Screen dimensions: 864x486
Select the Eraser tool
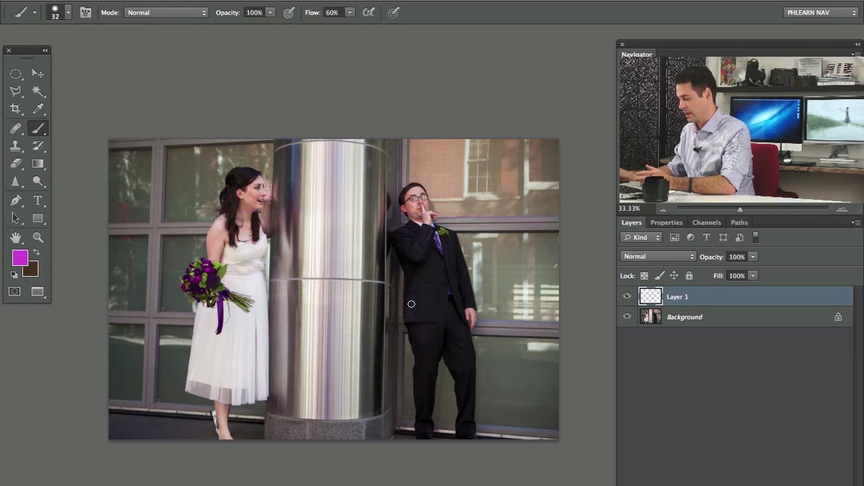coord(15,164)
